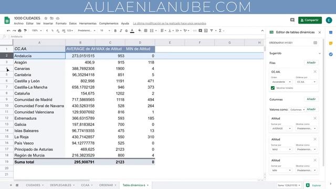Insert a link
This screenshot has height=189, width=336.
pyautogui.click(x=195, y=30)
